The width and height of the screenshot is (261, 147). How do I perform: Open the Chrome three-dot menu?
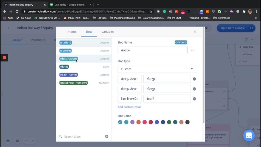tap(256, 11)
